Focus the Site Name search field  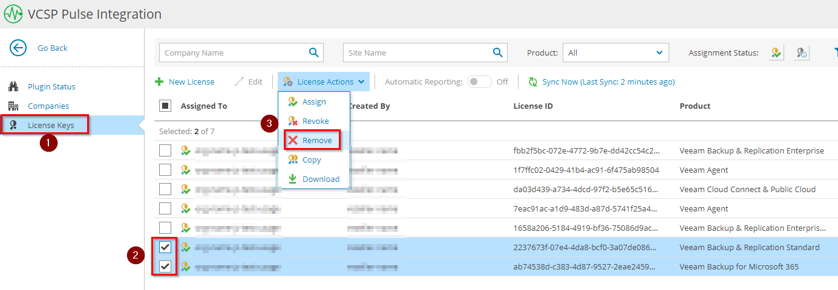[x=425, y=53]
